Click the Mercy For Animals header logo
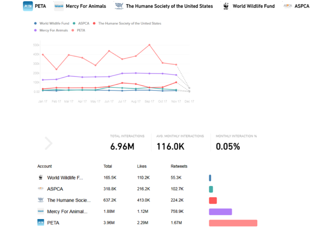Screen dimensions: 312x229 click(59, 6)
